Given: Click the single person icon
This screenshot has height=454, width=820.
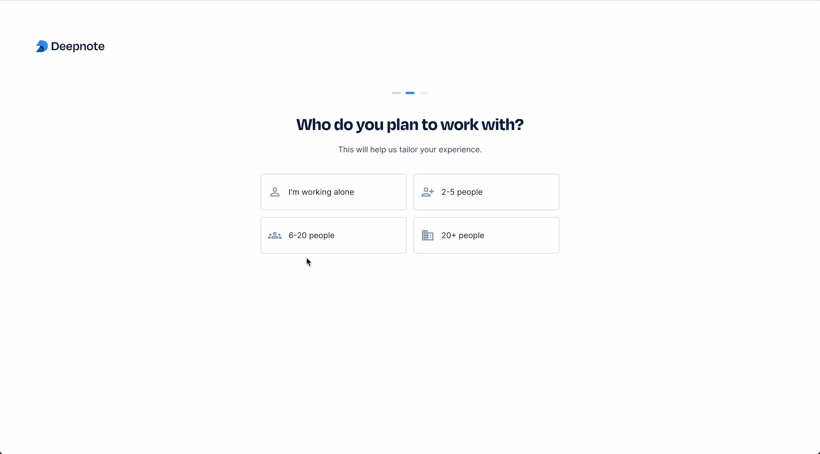Looking at the screenshot, I should coord(275,192).
